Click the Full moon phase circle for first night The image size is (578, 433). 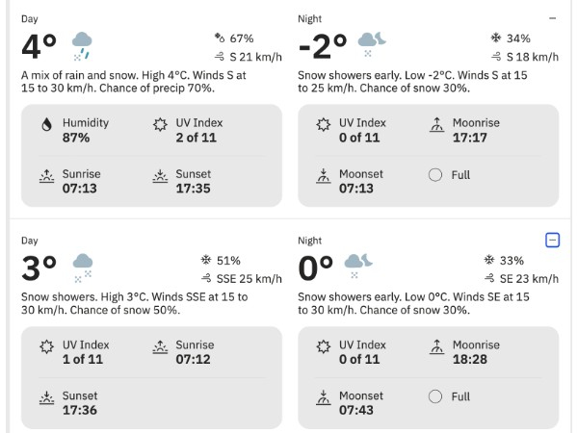(435, 175)
